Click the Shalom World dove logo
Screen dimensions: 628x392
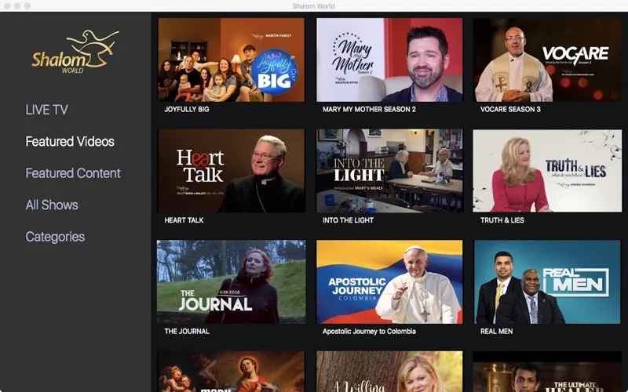coord(75,52)
